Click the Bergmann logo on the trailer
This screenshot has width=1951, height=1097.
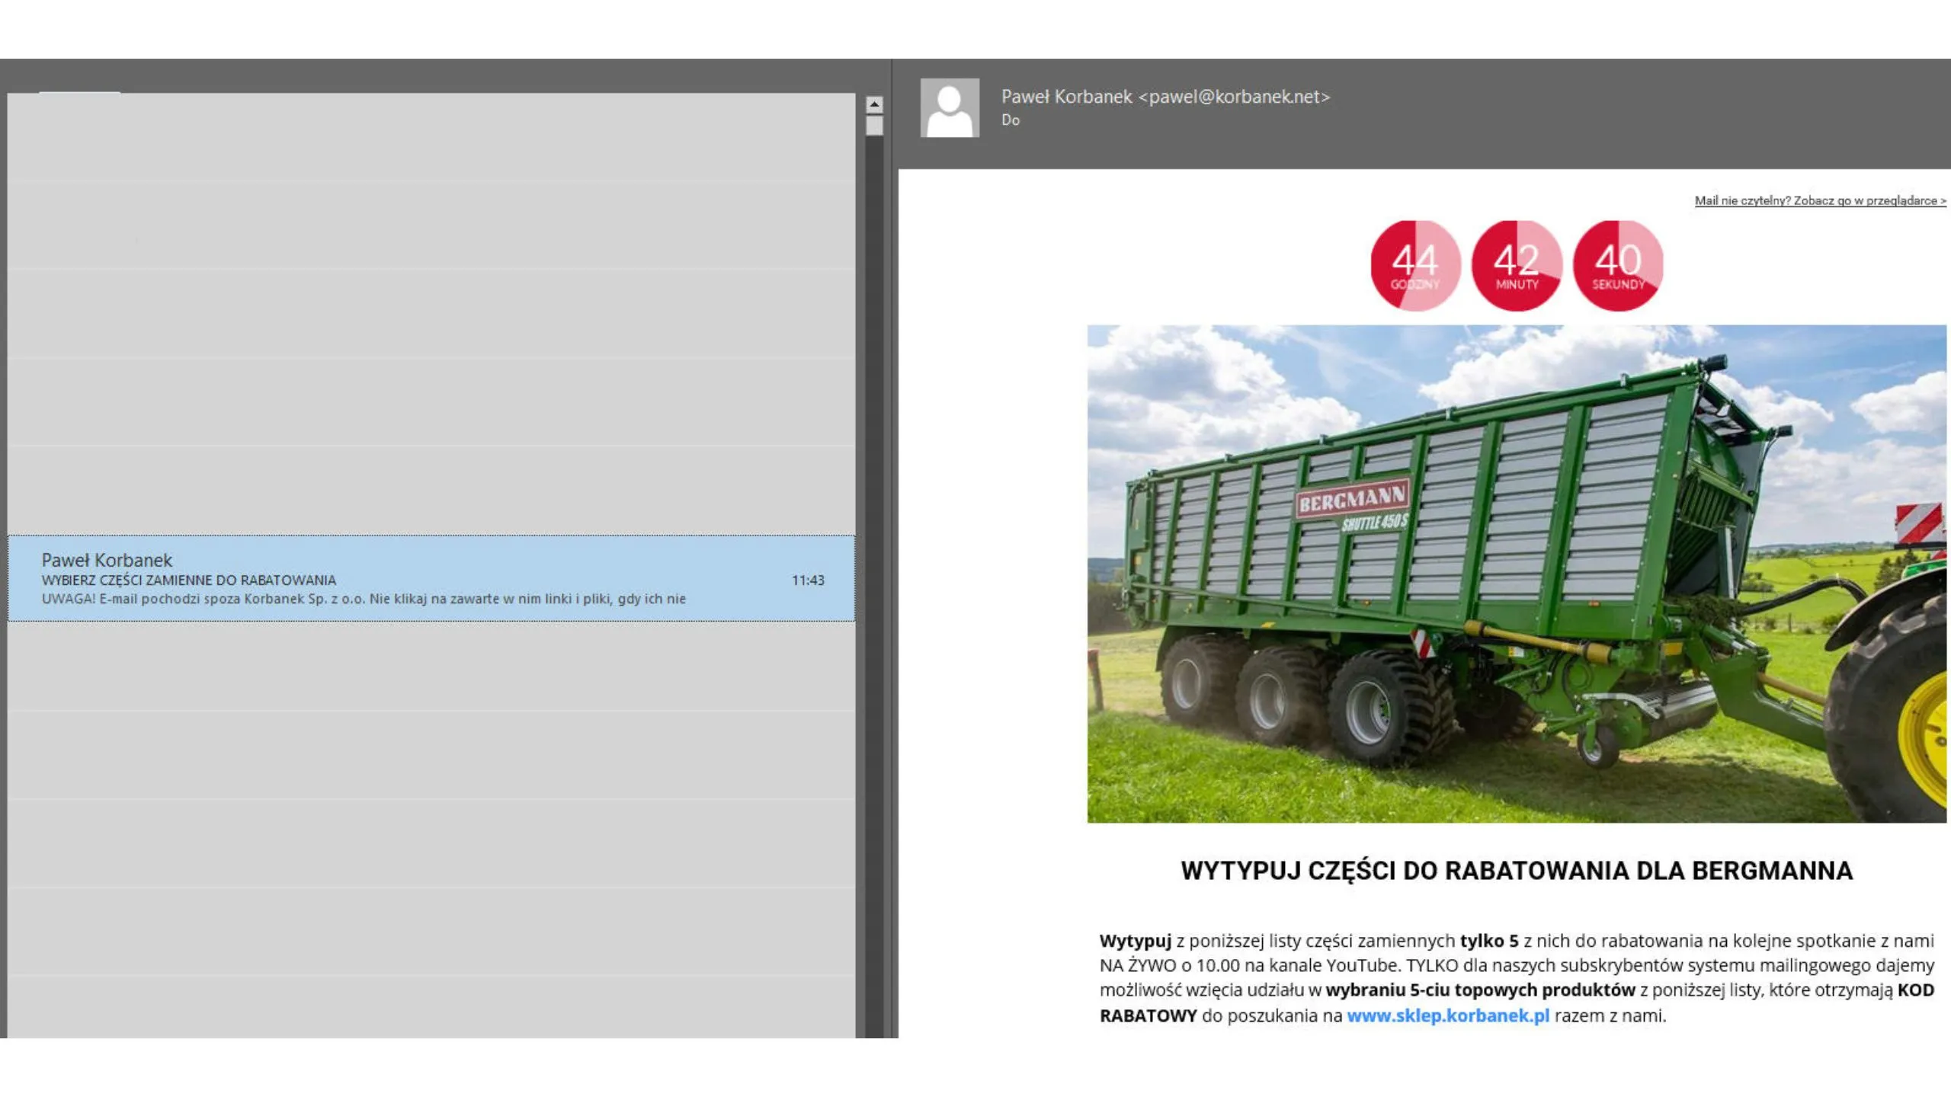tap(1353, 499)
